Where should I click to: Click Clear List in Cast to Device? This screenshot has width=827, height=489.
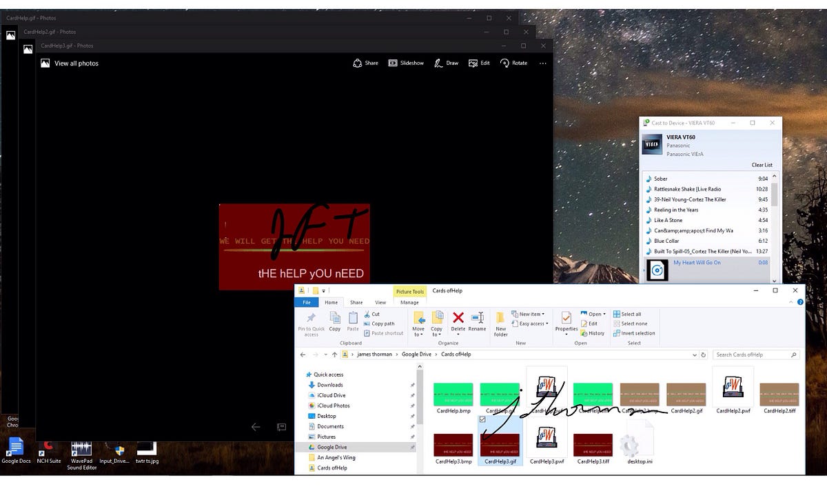[762, 165]
